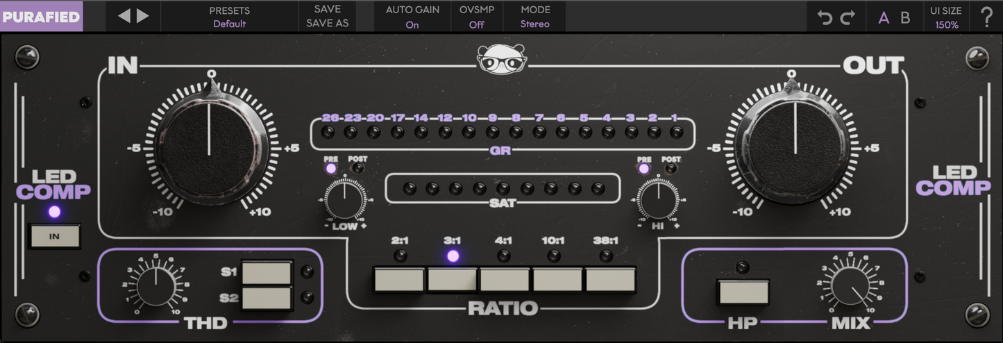This screenshot has height=343, width=1003.
Task: Click the next preset arrow
Action: [x=143, y=16]
